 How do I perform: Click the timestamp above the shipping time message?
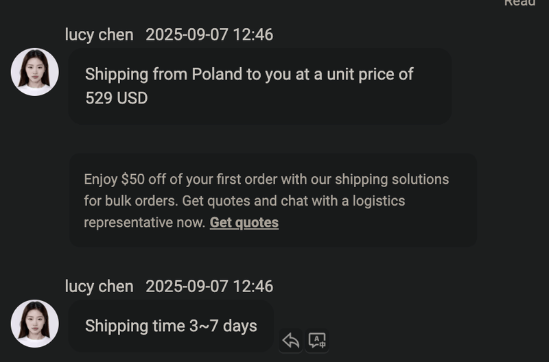(x=209, y=286)
